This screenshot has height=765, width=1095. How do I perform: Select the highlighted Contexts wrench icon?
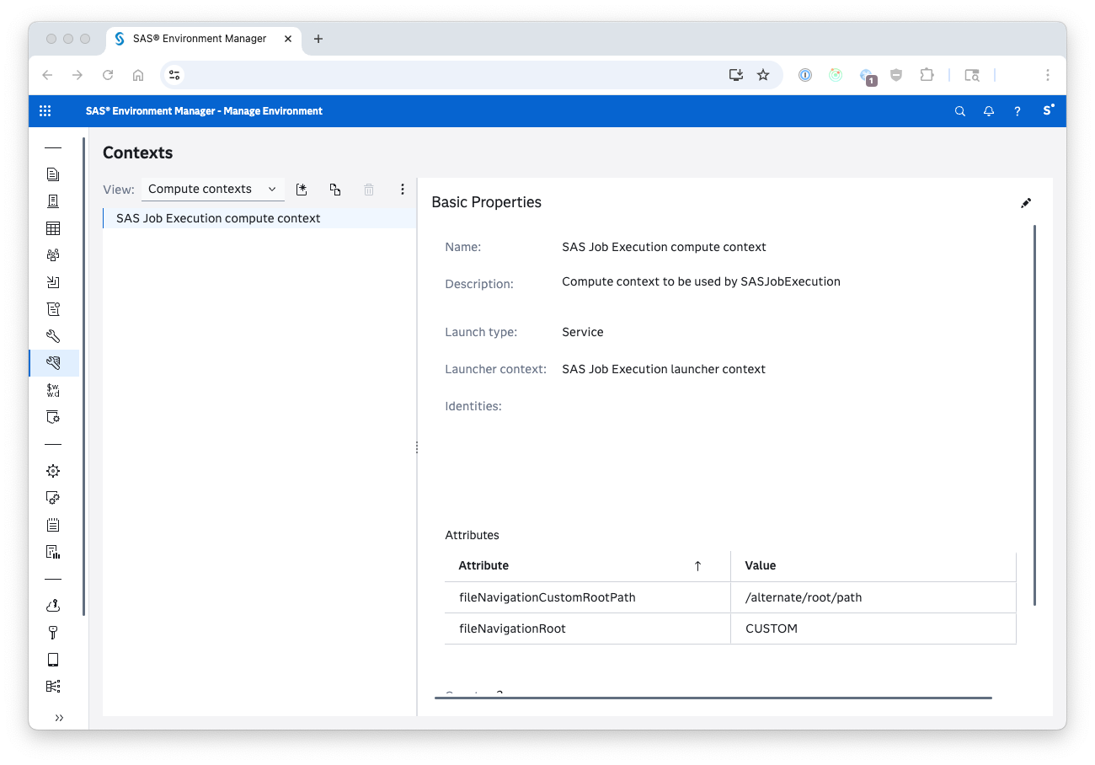[53, 363]
